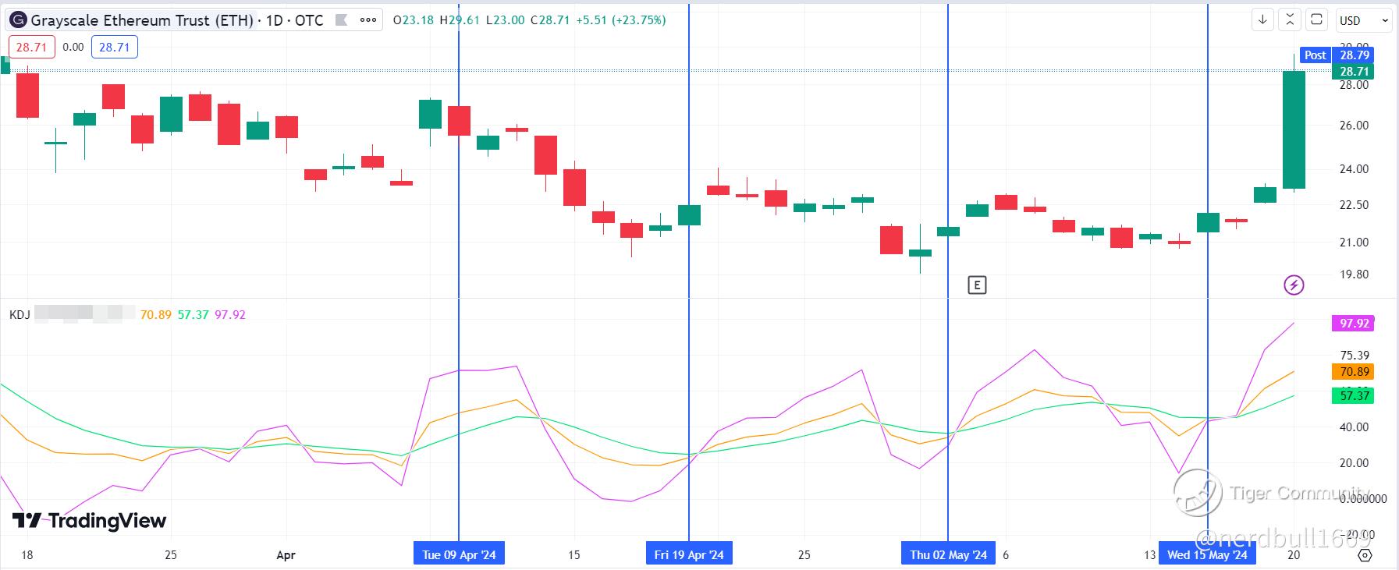
Task: Click the earnings E marker on chart
Action: (x=977, y=285)
